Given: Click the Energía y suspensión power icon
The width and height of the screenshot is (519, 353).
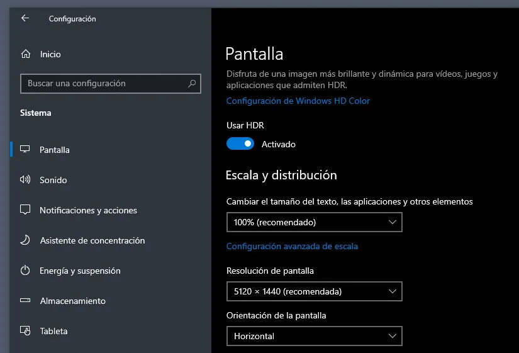Looking at the screenshot, I should [25, 270].
